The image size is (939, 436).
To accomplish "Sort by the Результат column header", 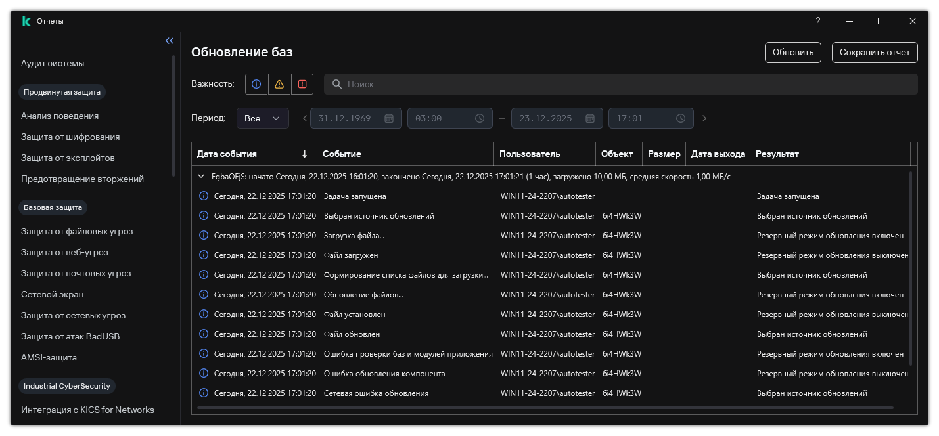I will pyautogui.click(x=830, y=154).
